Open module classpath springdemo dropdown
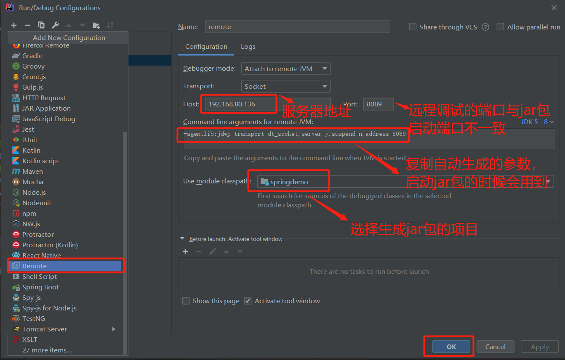 pyautogui.click(x=405, y=182)
